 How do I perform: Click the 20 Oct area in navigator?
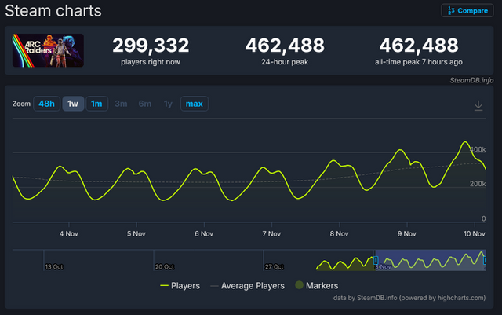point(165,265)
